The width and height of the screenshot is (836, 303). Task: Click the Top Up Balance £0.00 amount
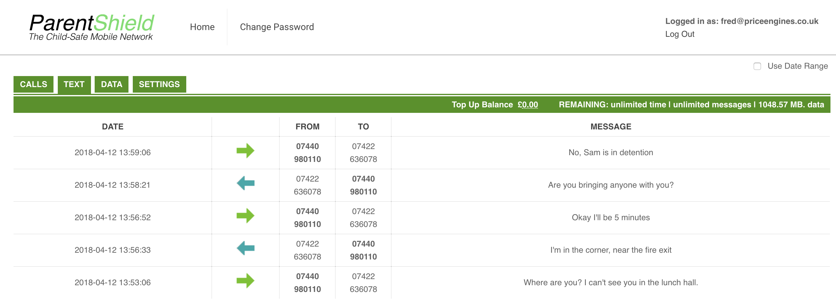528,105
